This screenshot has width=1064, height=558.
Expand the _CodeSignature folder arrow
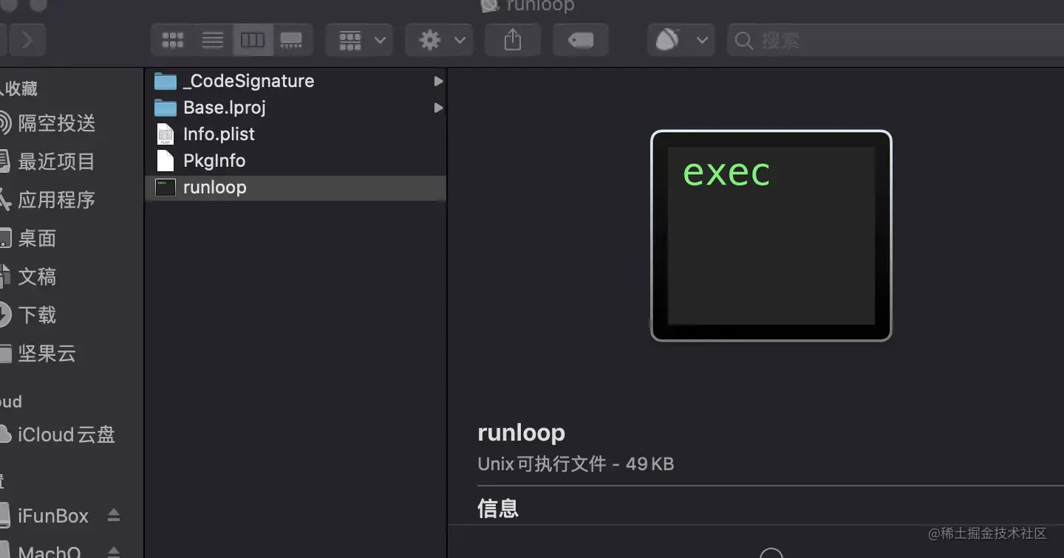(438, 81)
